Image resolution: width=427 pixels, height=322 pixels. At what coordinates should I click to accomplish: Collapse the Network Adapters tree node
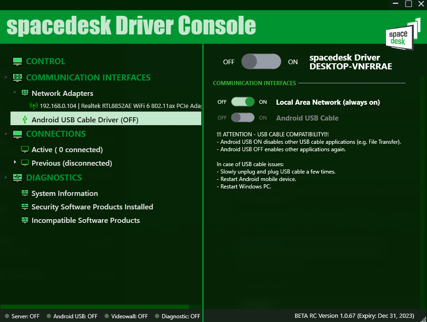(14, 92)
